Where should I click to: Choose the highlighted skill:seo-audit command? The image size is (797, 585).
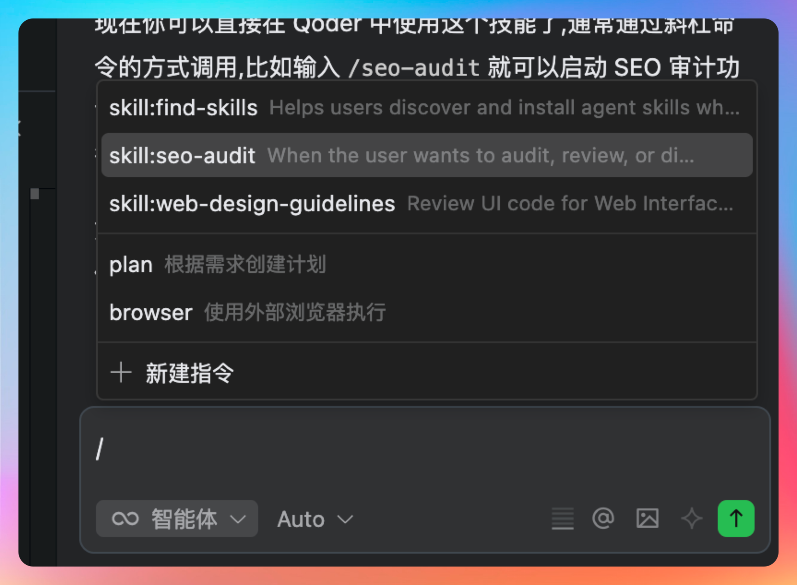click(182, 156)
